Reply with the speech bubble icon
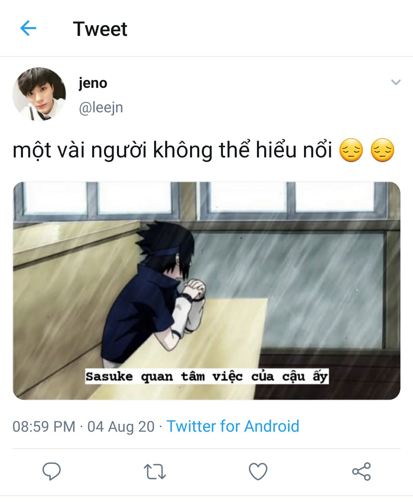The width and height of the screenshot is (413, 502). pyautogui.click(x=51, y=471)
